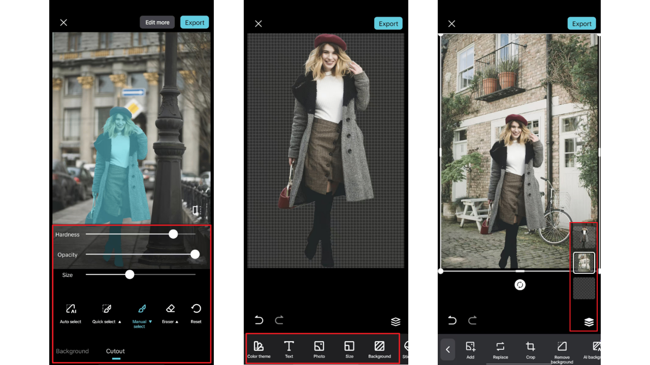Screen dimensions: 650x365
Task: Go back using the left chevron button
Action: (x=448, y=349)
